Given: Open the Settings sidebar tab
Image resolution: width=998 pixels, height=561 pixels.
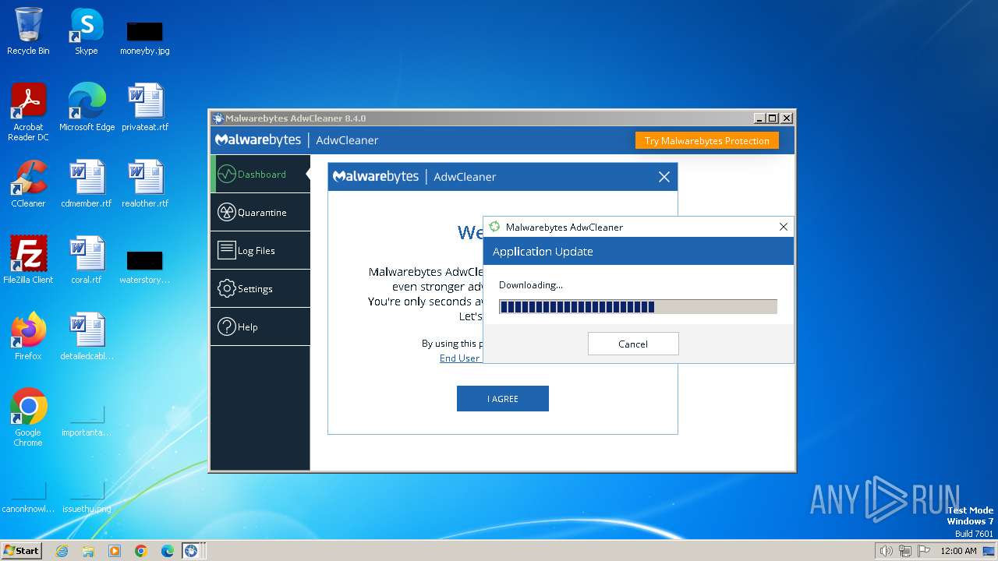Looking at the screenshot, I should (x=260, y=288).
